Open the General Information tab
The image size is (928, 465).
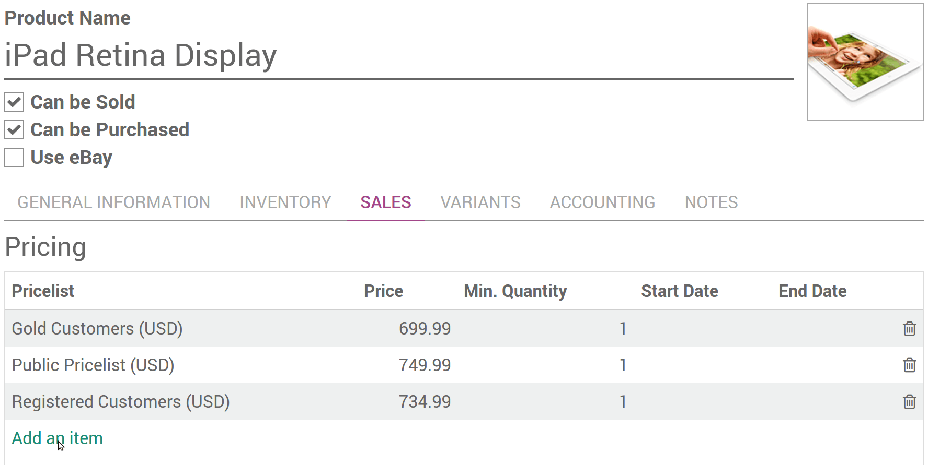(x=113, y=202)
